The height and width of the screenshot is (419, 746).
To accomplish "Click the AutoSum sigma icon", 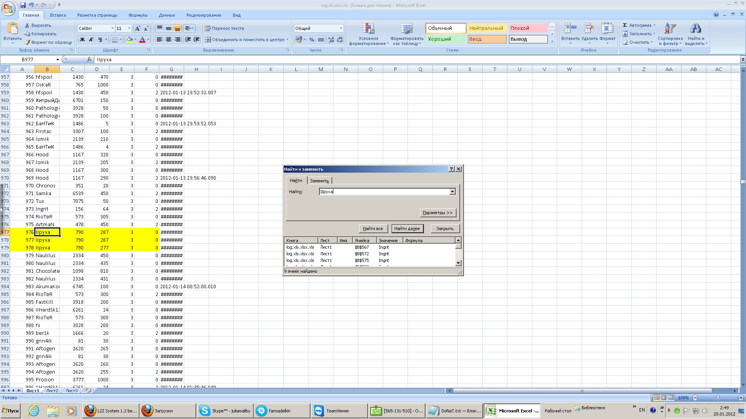I will click(x=625, y=25).
